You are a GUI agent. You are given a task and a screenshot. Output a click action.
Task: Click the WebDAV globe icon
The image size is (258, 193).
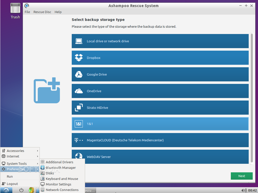click(79, 156)
